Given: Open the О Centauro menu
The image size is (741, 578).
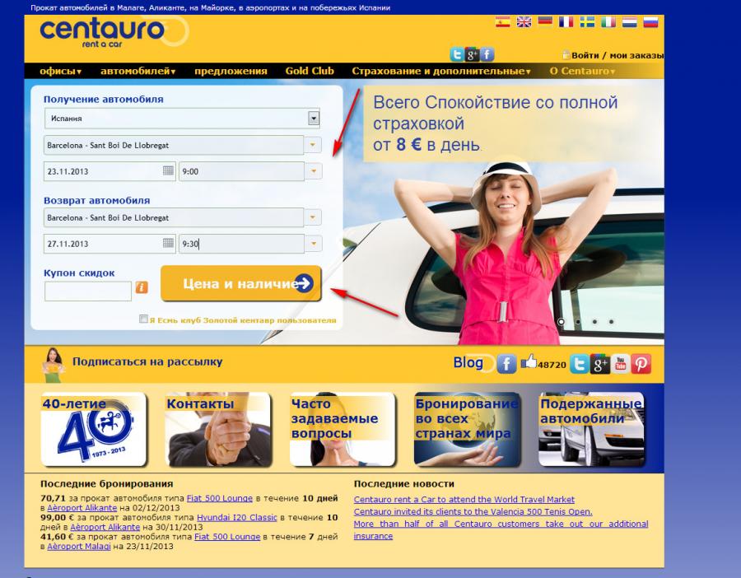Looking at the screenshot, I should tap(582, 71).
